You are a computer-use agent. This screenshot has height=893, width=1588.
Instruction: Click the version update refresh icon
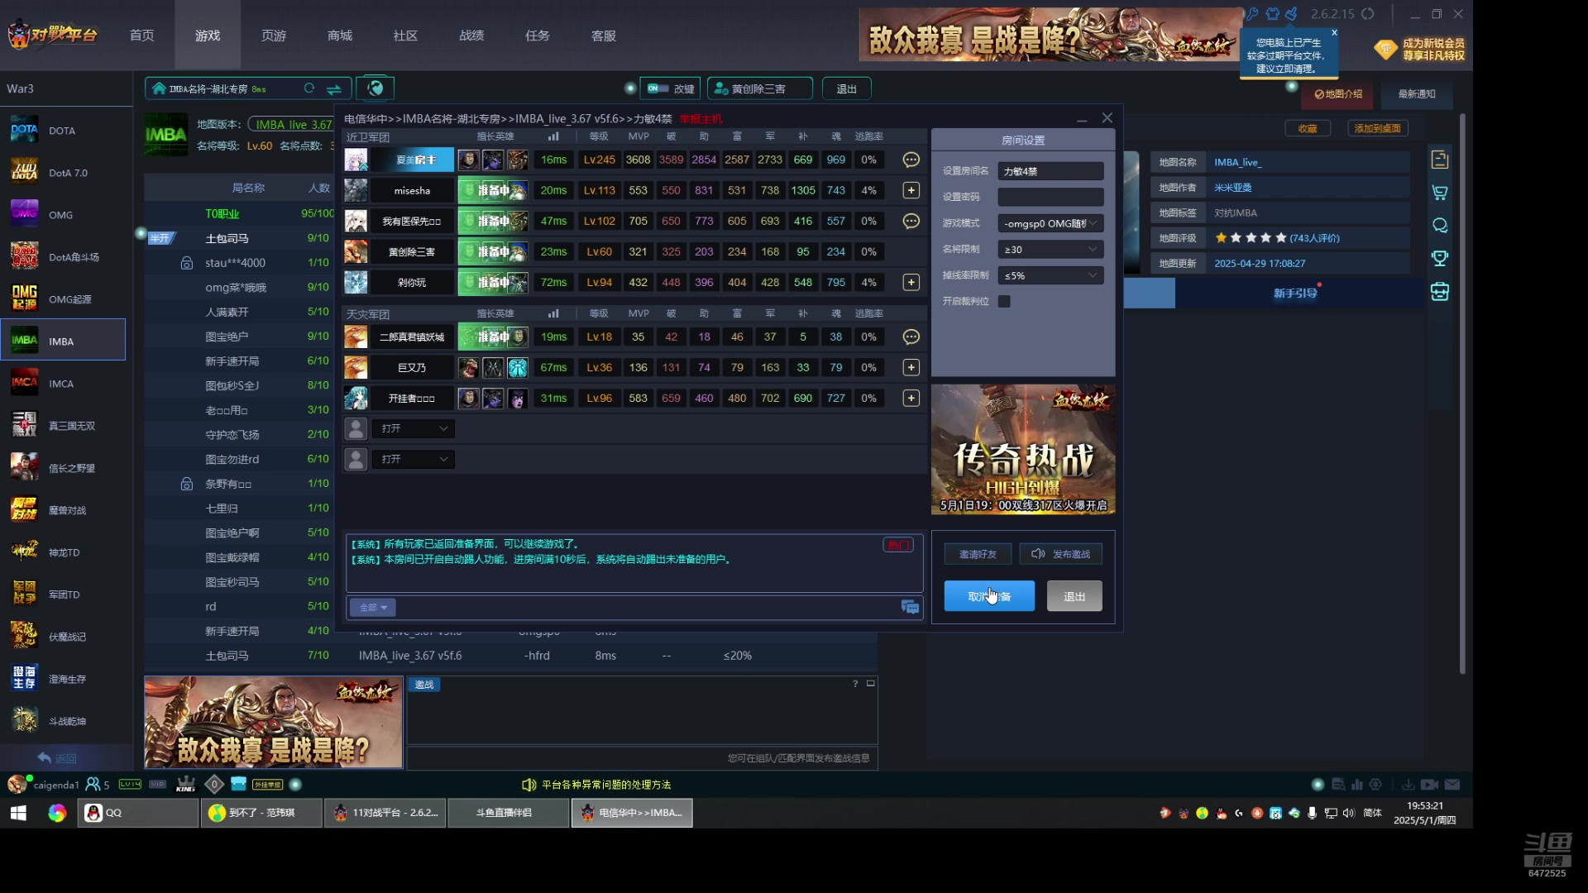1368,13
